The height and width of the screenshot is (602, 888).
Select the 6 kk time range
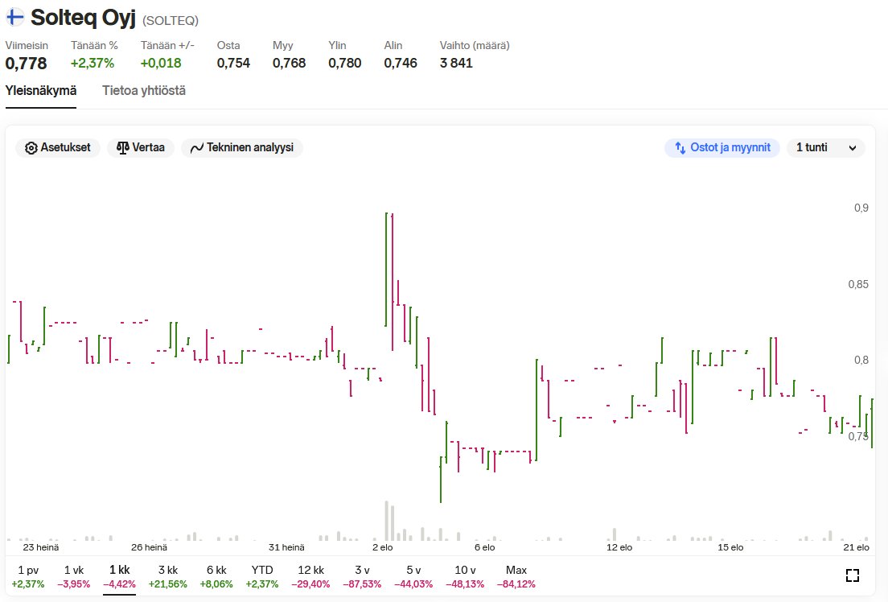pyautogui.click(x=216, y=576)
